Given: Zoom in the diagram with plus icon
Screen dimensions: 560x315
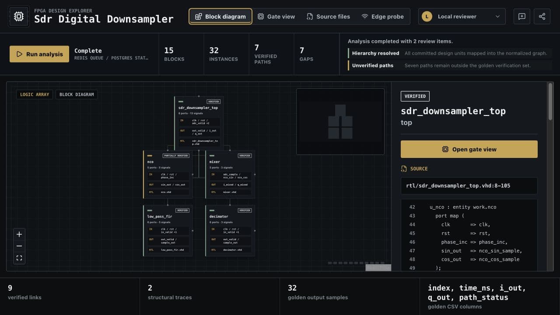Looking at the screenshot, I should [x=19, y=234].
